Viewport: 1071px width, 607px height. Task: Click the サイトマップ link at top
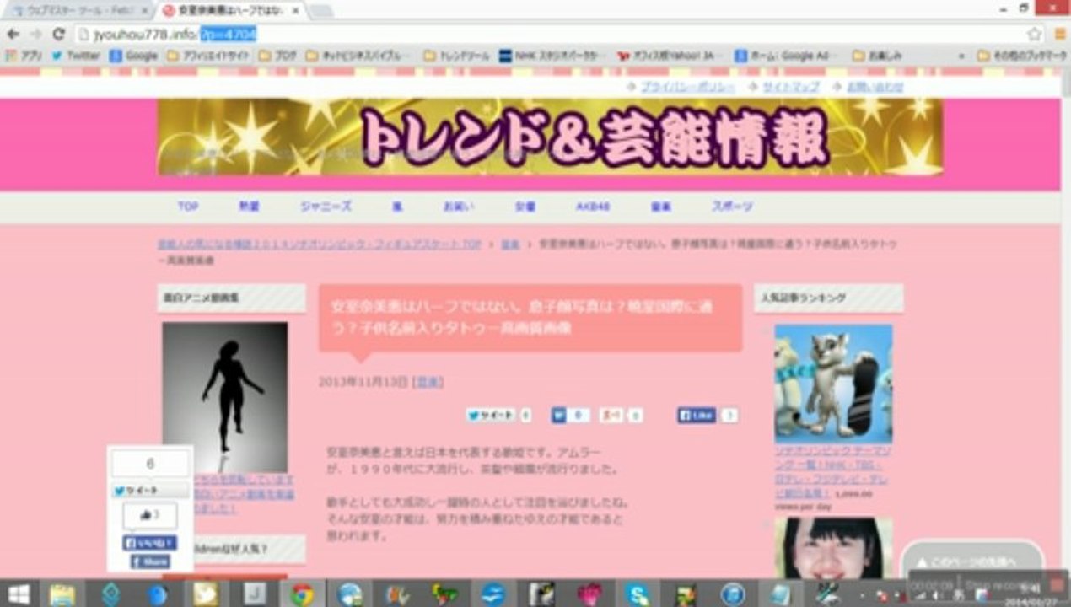coord(790,87)
